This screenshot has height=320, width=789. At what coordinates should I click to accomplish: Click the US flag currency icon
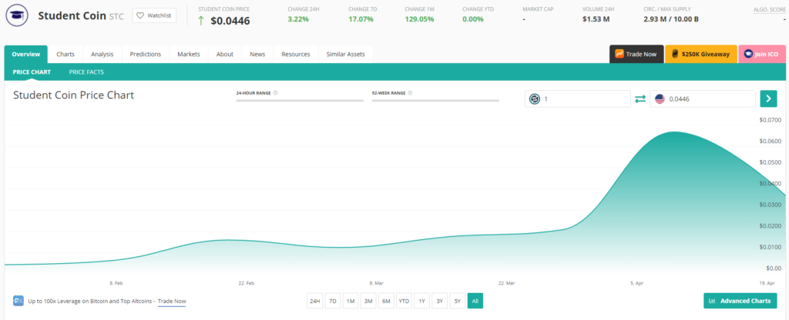[660, 98]
